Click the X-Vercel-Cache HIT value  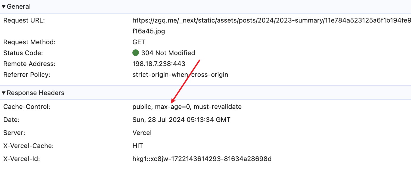tap(138, 146)
